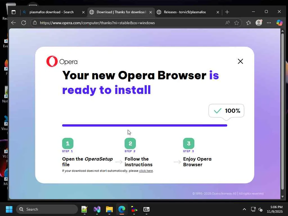Open the Windows Start menu
The height and width of the screenshot is (216, 288).
coord(9,209)
